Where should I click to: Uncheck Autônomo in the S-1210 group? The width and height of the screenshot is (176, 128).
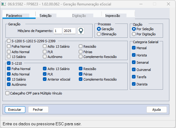pyautogui.click(x=9, y=84)
